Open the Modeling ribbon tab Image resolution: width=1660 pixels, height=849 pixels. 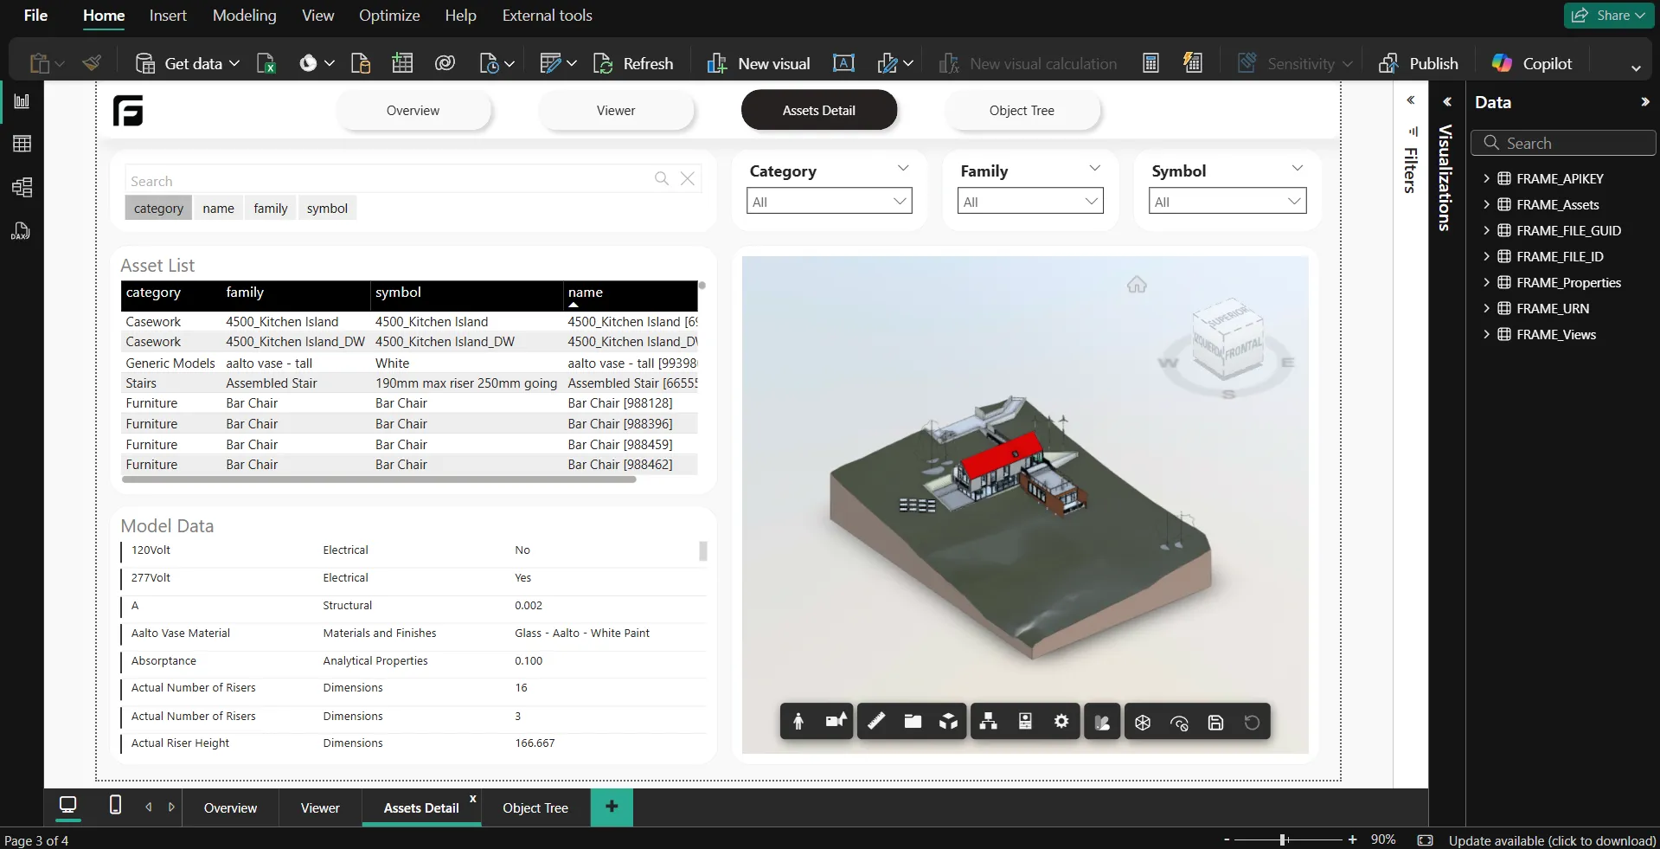pos(245,16)
